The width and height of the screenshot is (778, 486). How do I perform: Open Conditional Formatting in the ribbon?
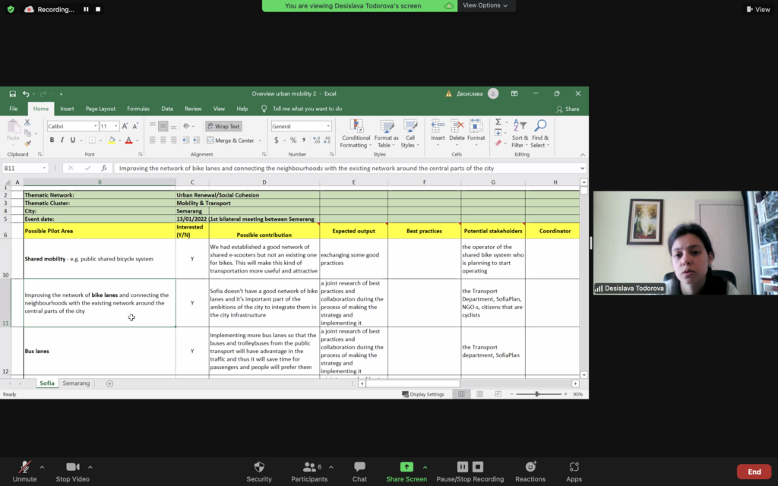[x=356, y=133]
